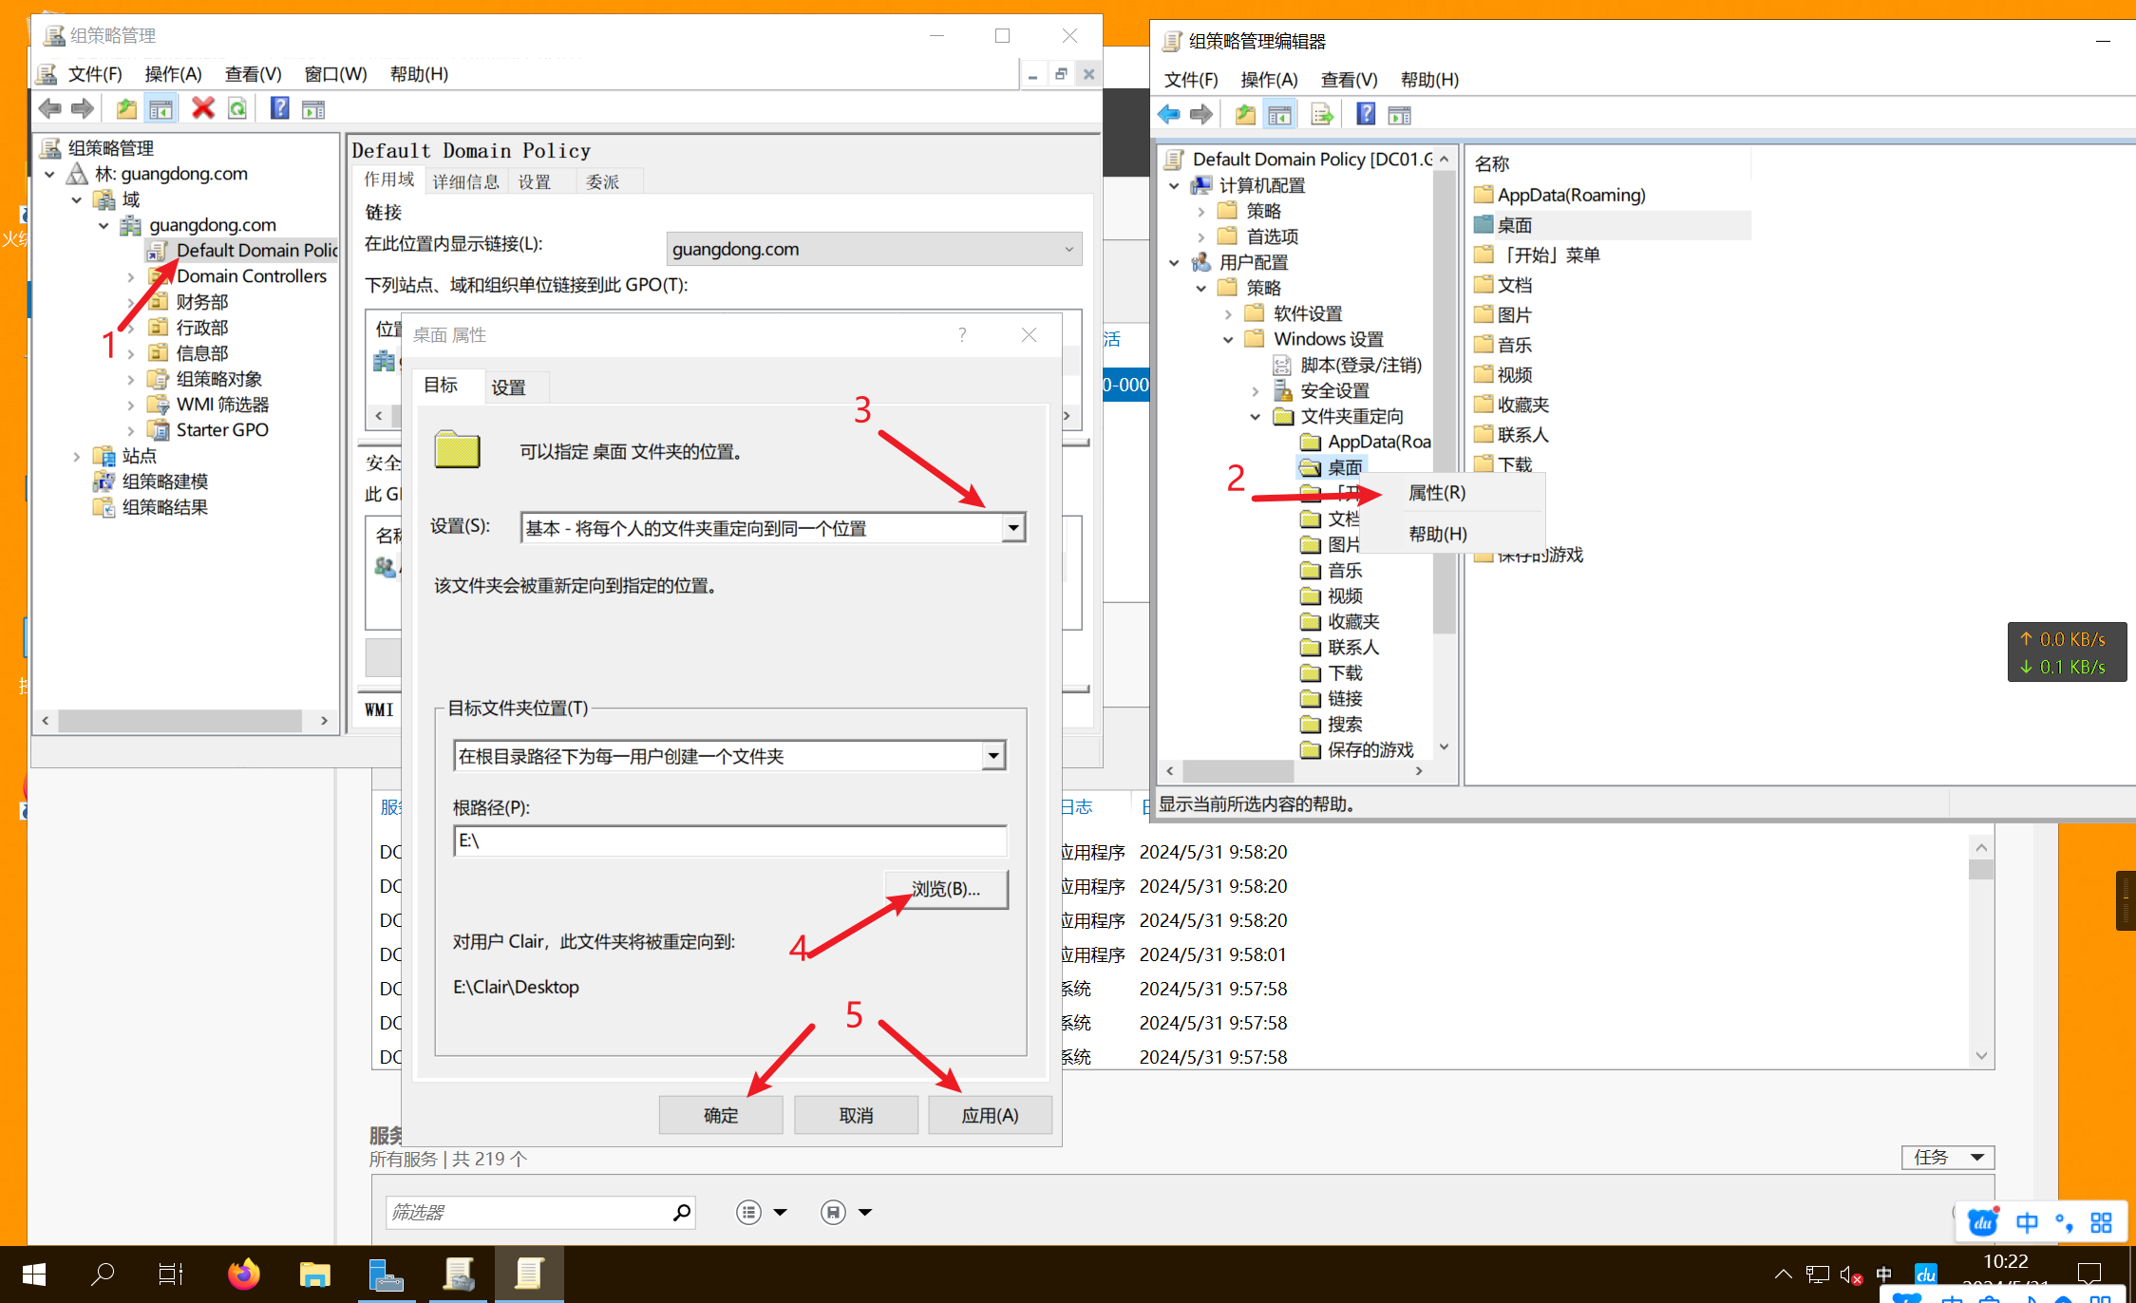2136x1303 pixels.
Task: Click volume icon in system tray
Action: [x=1849, y=1275]
